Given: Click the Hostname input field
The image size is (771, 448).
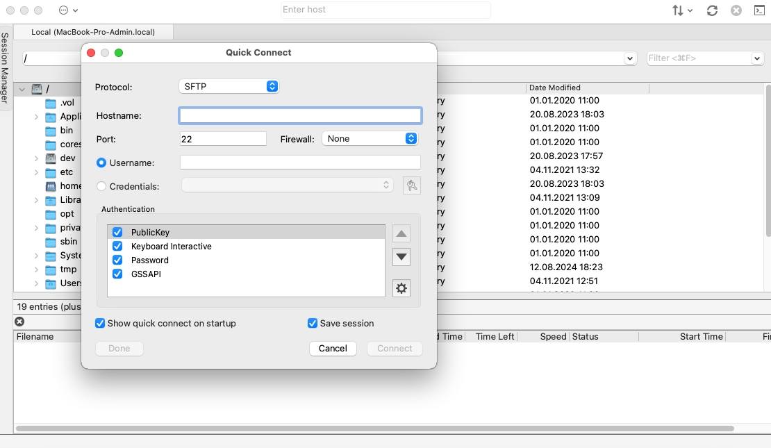Looking at the screenshot, I should pos(300,115).
